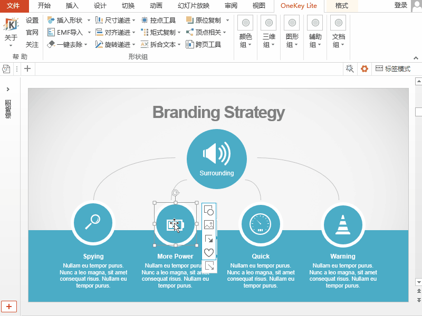
Task: Click the 对齐递进 icon
Action: click(x=99, y=32)
